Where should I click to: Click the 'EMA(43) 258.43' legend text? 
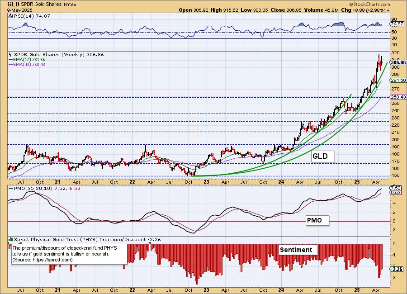click(29, 64)
